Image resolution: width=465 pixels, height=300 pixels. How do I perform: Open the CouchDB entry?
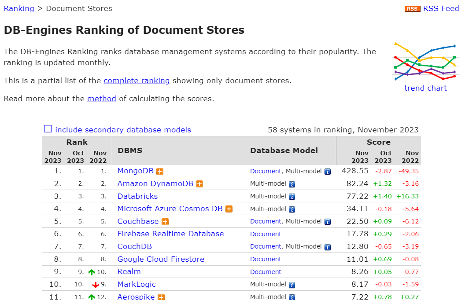[x=135, y=246]
